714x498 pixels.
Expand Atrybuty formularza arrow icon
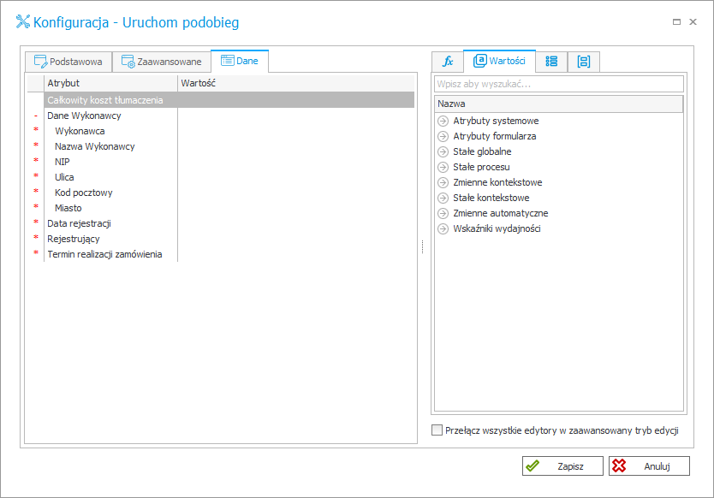(x=443, y=137)
